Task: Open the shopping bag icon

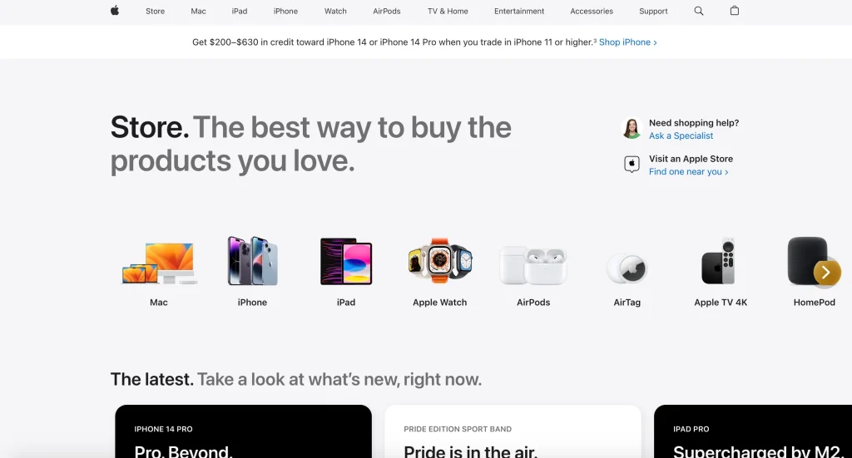Action: pyautogui.click(x=735, y=10)
